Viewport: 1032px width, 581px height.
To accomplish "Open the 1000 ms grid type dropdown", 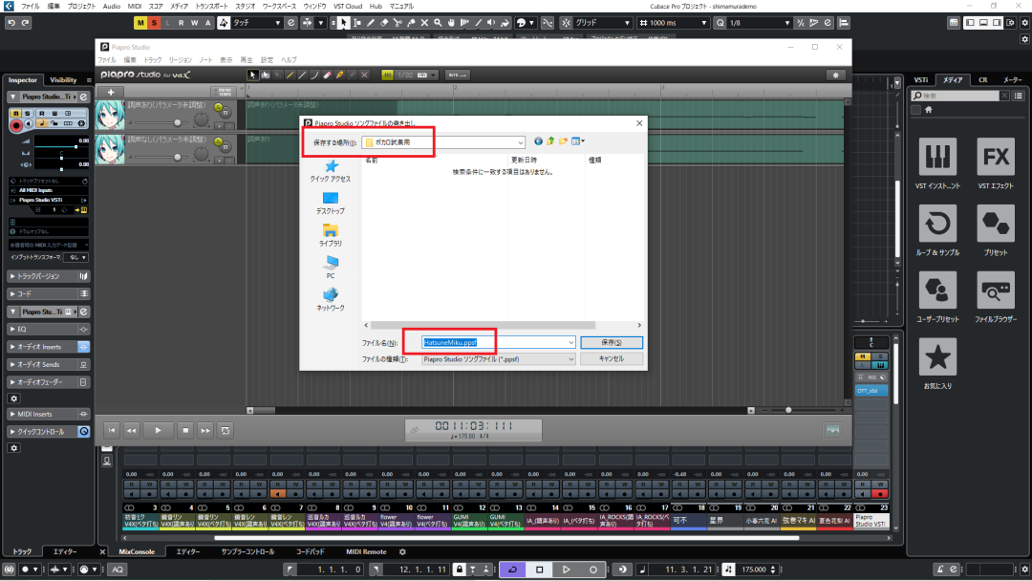I will (673, 23).
